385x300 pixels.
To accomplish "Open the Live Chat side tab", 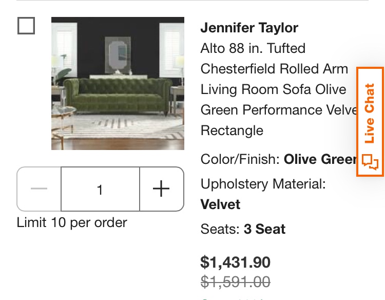I will click(370, 122).
